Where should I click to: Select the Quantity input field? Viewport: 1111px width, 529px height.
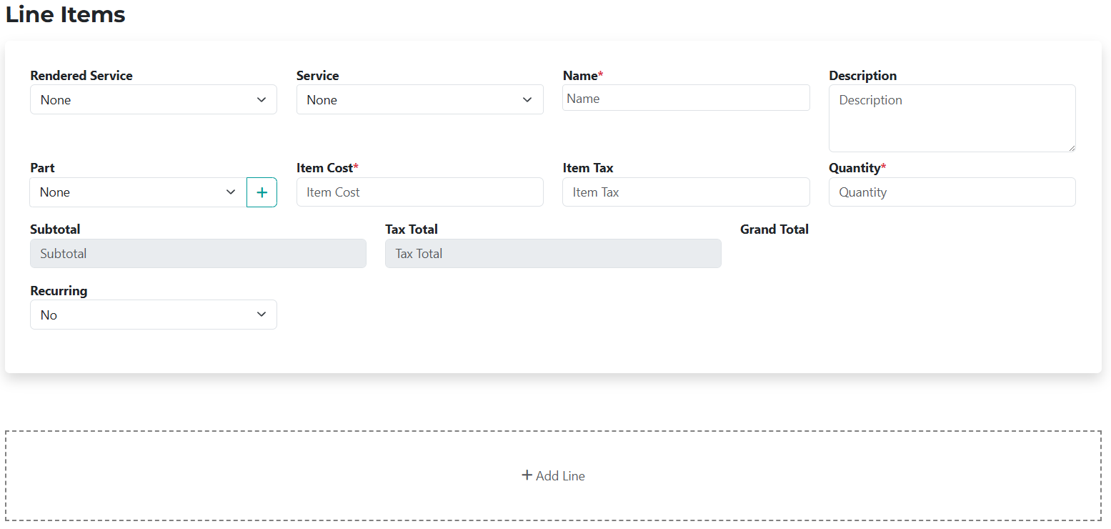point(951,192)
